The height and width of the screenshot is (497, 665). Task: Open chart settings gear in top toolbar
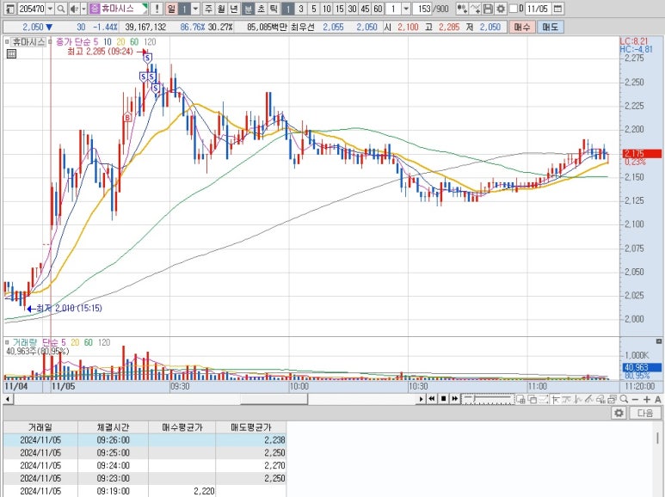[501, 9]
